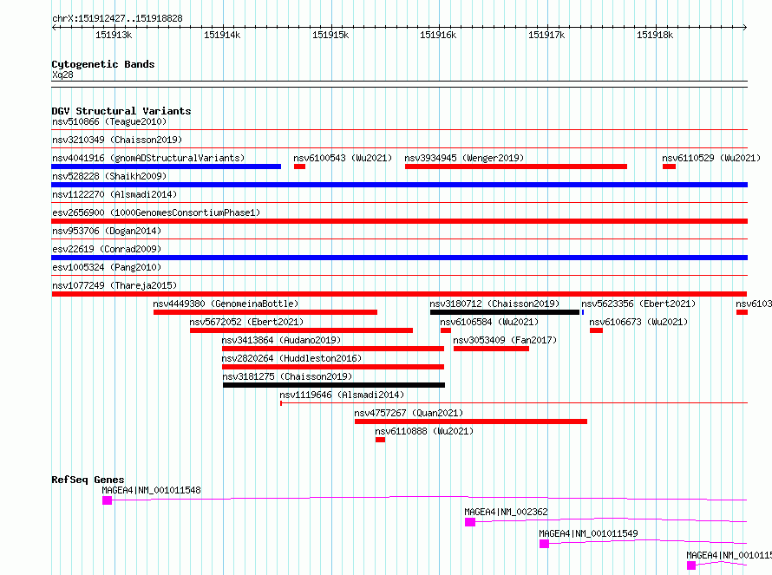Click the red bar under nsv4757267
This screenshot has width=772, height=575.
click(471, 421)
